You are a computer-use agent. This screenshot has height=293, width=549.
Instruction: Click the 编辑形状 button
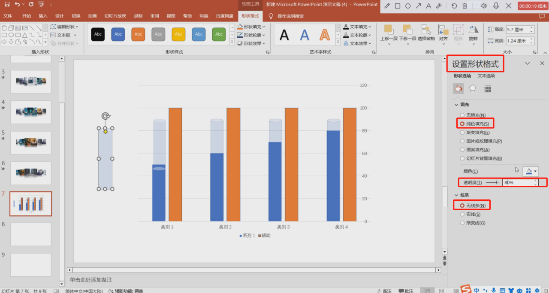tap(65, 27)
